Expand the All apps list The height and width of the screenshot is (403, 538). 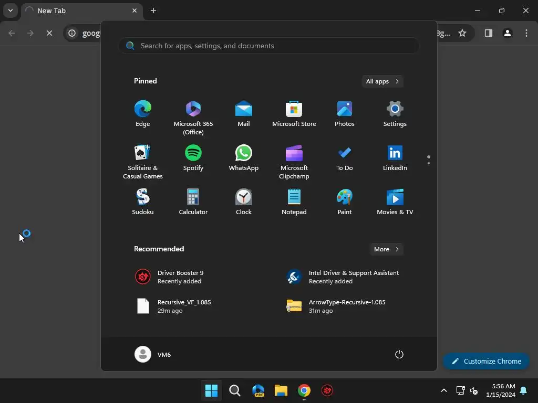click(x=382, y=81)
